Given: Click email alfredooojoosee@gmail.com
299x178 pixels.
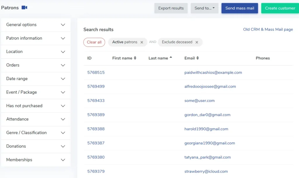Looking at the screenshot, I should 210,87.
